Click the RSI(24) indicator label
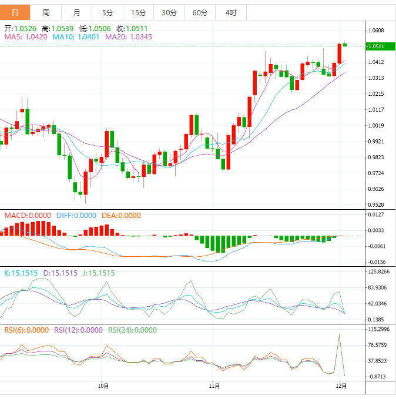 tap(132, 330)
